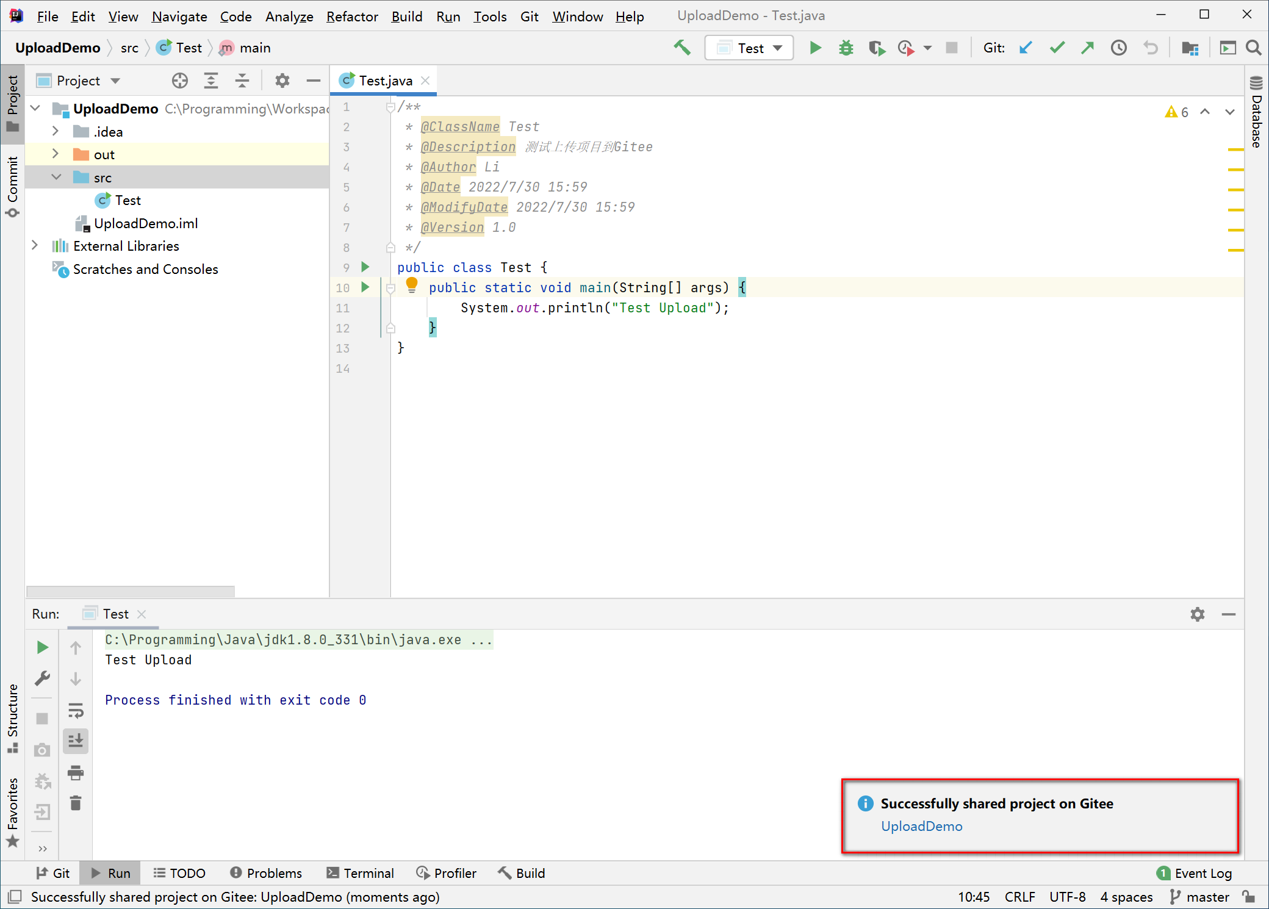Expand all in Project panel

211,81
